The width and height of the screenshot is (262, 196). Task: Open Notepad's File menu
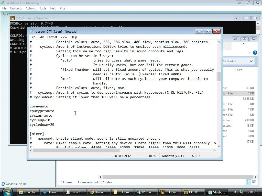pos(32,37)
